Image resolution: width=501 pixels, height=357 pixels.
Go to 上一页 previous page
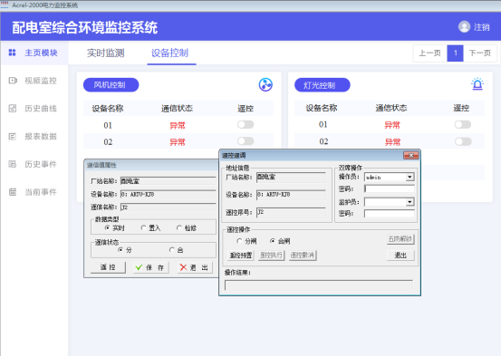click(x=430, y=53)
